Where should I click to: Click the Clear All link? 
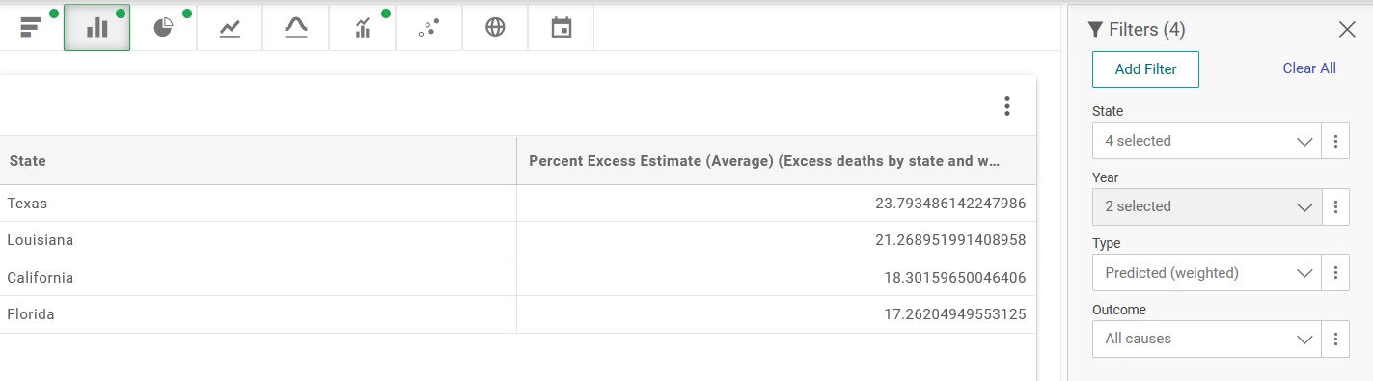pyautogui.click(x=1309, y=68)
